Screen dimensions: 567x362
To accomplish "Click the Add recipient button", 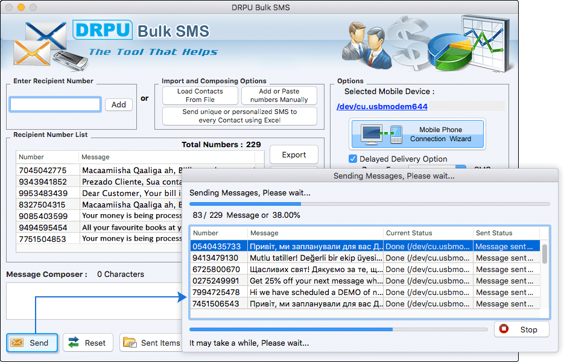I will [x=119, y=105].
